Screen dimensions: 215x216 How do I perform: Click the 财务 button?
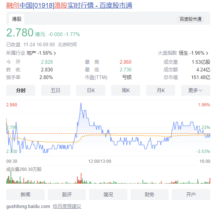[x=149, y=195]
